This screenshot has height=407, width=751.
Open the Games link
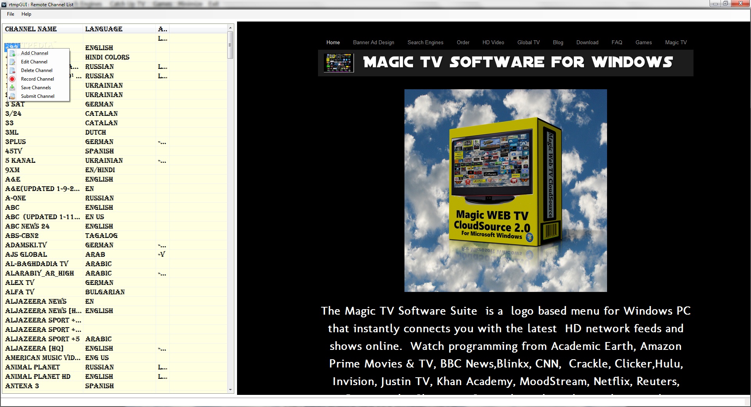[644, 42]
